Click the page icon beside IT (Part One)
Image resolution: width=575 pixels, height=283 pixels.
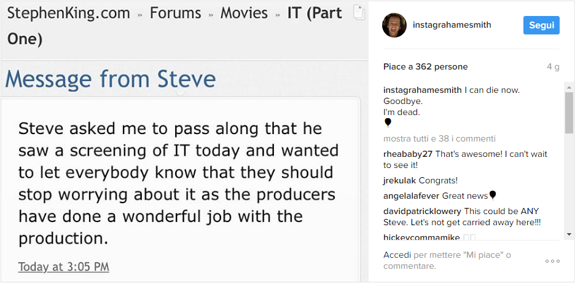359,12
